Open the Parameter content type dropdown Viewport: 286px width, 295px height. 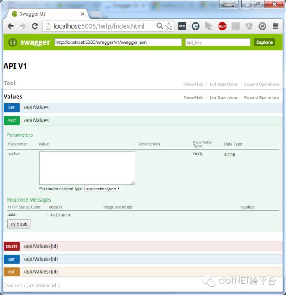(x=103, y=189)
